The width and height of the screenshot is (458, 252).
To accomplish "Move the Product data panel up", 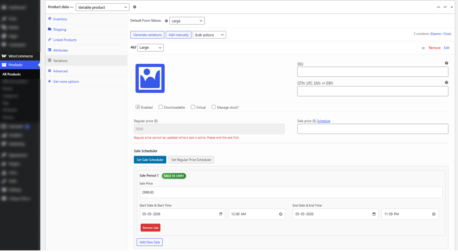I will (438, 7).
